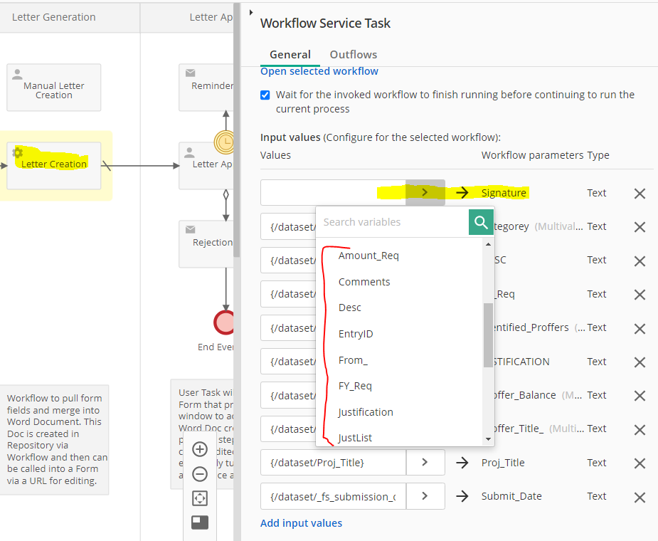658x541 pixels.
Task: Click the zoom in plus icon
Action: (200, 449)
